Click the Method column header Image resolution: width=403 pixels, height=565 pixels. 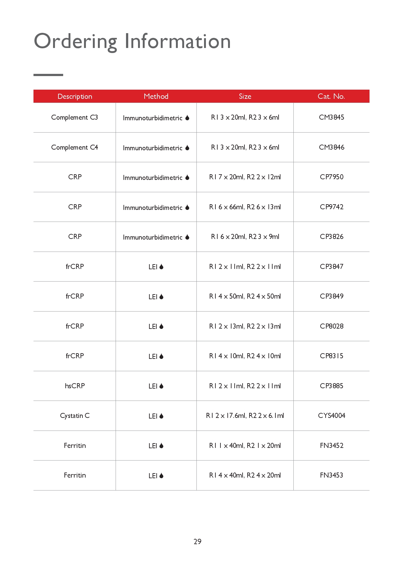(156, 96)
